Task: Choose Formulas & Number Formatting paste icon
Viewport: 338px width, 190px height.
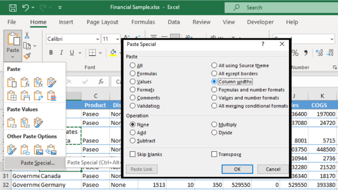Action: pyautogui.click(x=38, y=82)
